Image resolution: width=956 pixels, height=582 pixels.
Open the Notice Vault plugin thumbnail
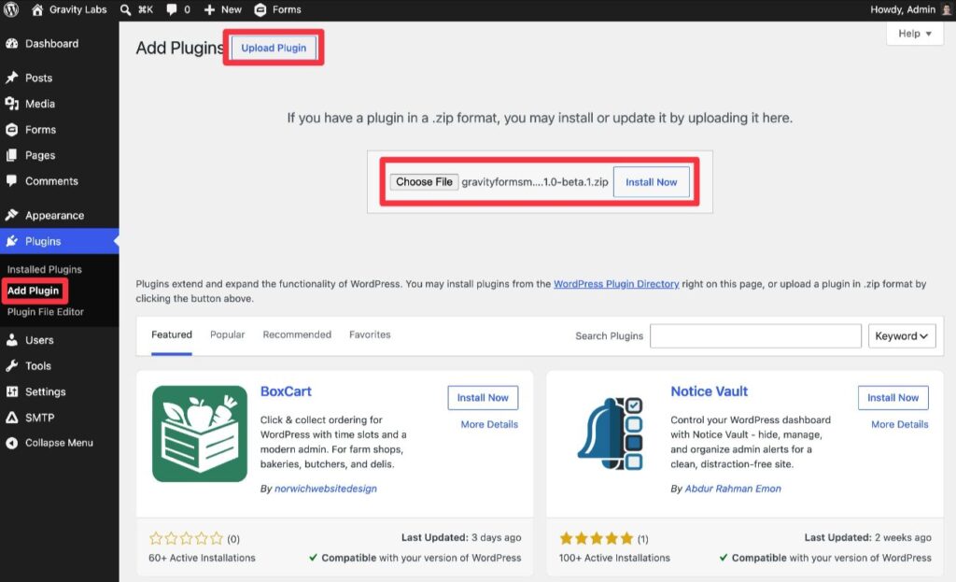(610, 433)
